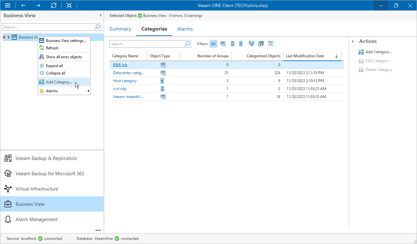Select the cluster object type filter
417x244 pixels.
(x=251, y=44)
